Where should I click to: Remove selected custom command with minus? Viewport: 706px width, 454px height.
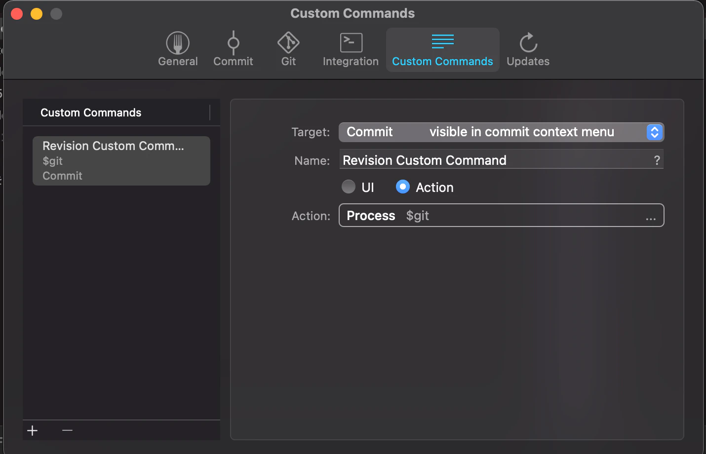pos(68,430)
